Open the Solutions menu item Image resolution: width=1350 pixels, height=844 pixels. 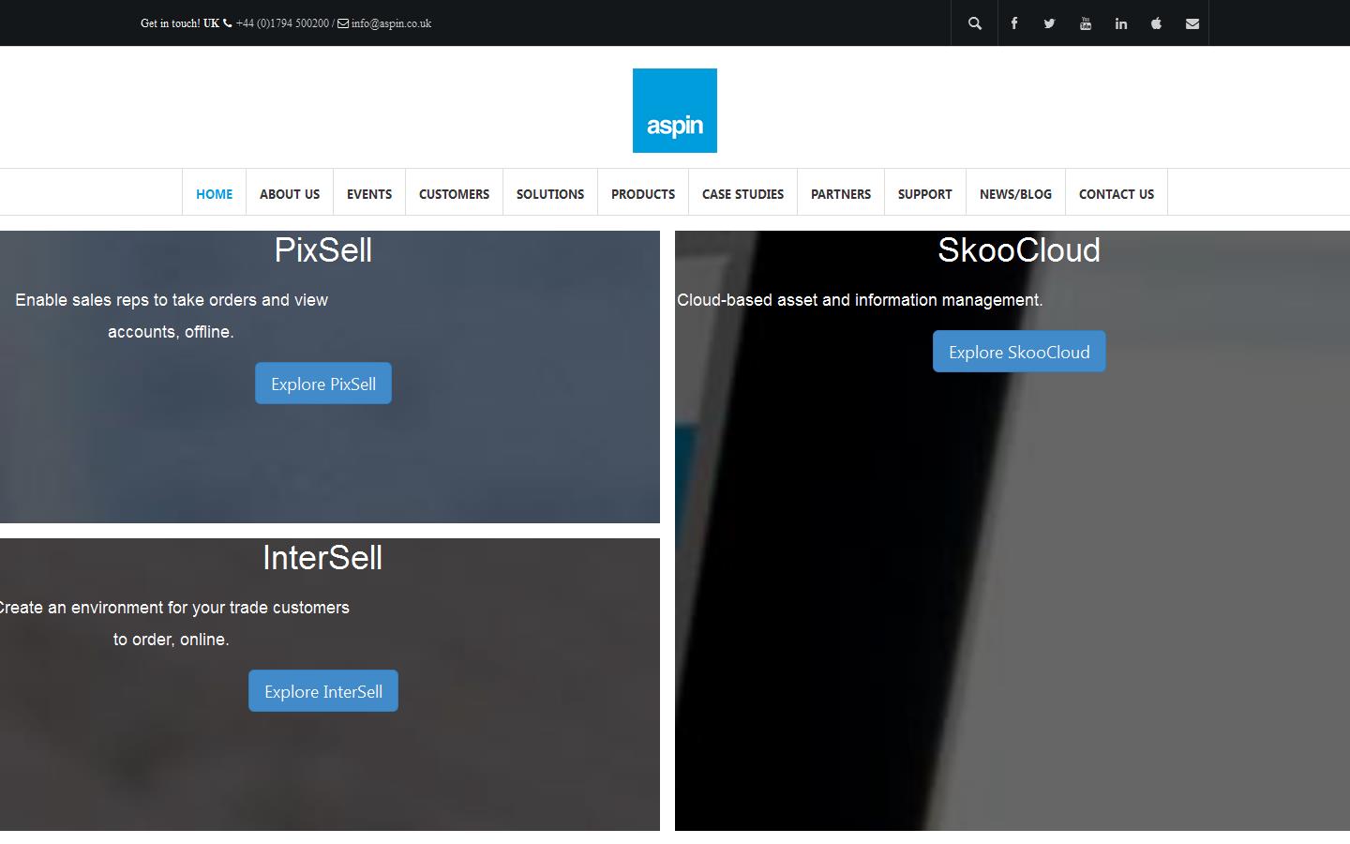(x=550, y=194)
